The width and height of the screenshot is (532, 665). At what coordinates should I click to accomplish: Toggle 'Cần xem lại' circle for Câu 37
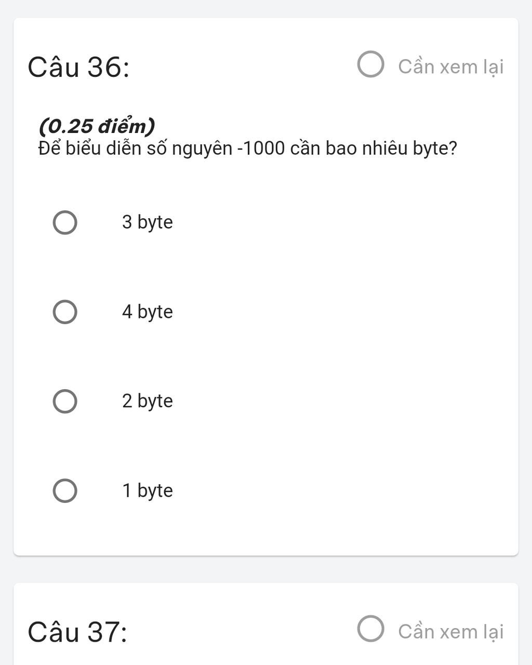(371, 629)
